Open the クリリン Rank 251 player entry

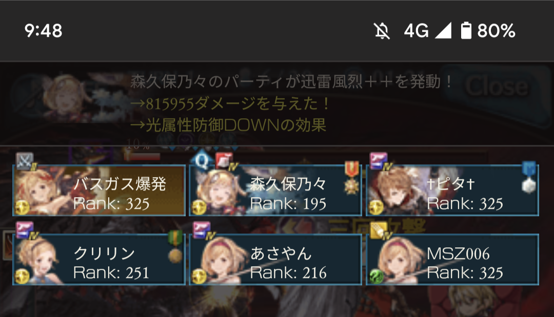point(99,259)
